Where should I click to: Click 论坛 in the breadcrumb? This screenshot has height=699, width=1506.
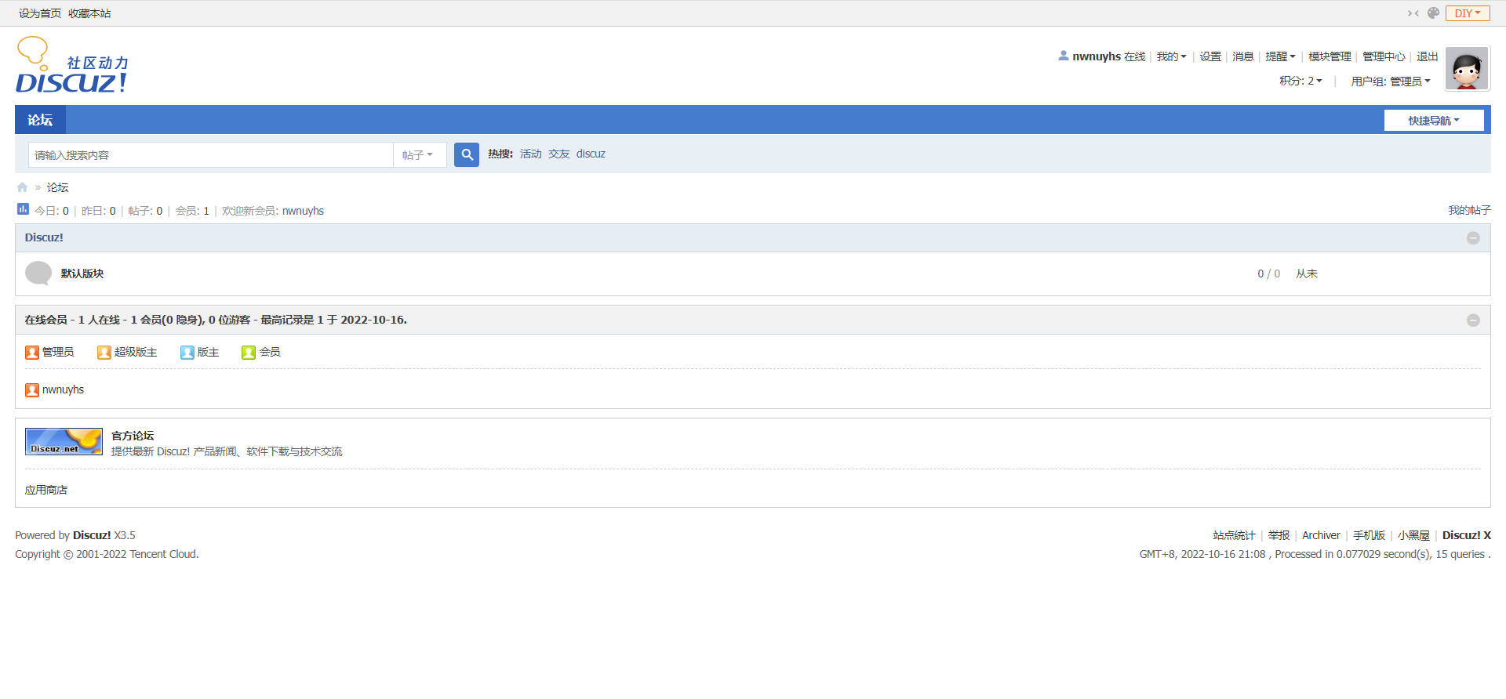[57, 187]
